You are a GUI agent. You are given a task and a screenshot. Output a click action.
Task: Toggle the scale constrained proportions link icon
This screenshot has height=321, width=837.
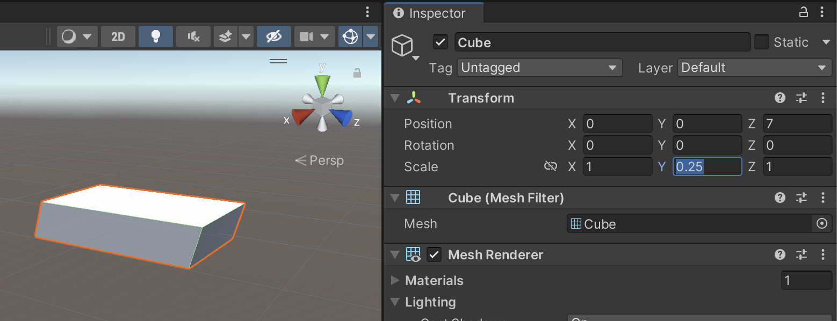point(550,167)
